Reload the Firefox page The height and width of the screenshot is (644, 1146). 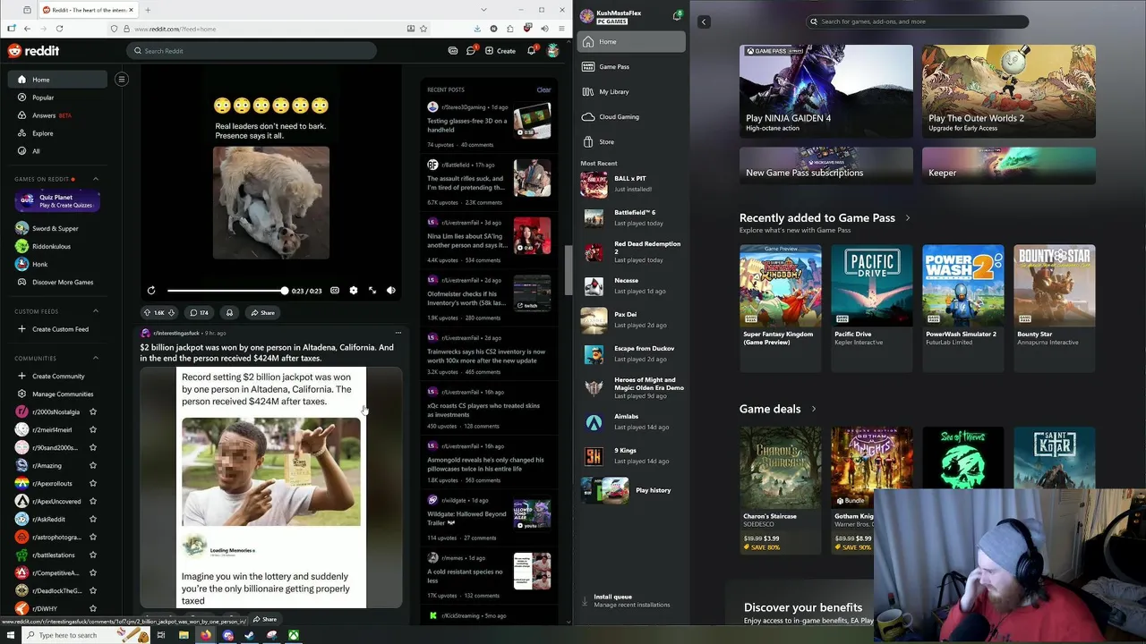click(x=59, y=29)
